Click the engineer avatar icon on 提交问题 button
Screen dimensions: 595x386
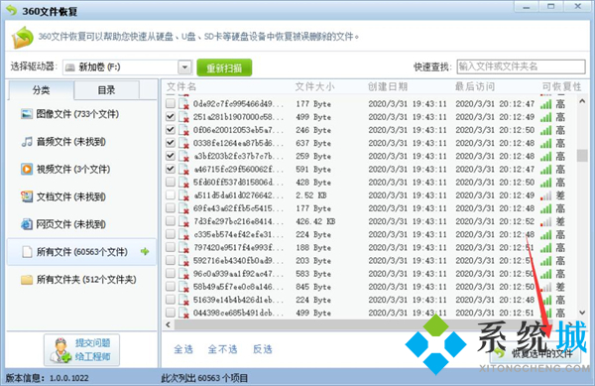pyautogui.click(x=60, y=350)
